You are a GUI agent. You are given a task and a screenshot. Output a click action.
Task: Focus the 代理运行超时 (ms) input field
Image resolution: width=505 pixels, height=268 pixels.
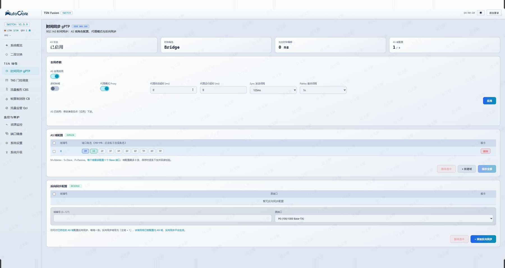point(223,90)
